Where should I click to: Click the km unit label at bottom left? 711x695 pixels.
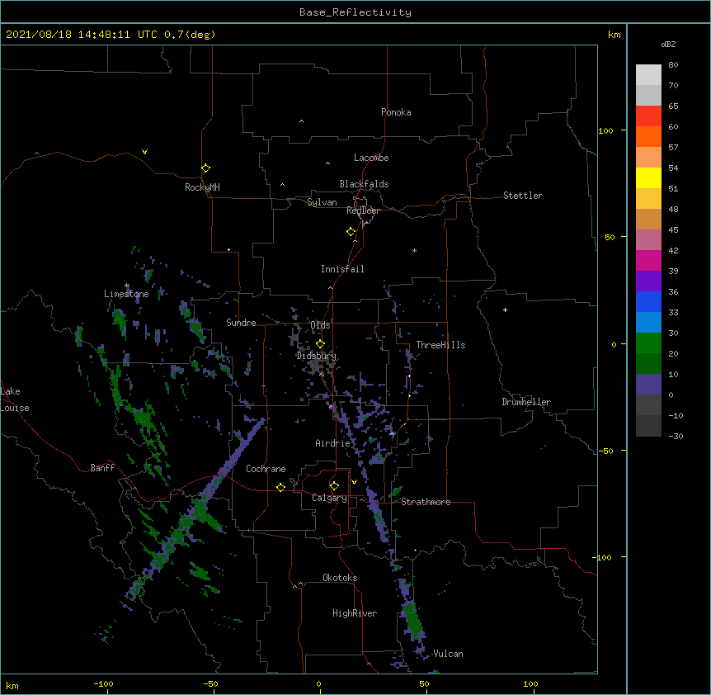tap(12, 686)
